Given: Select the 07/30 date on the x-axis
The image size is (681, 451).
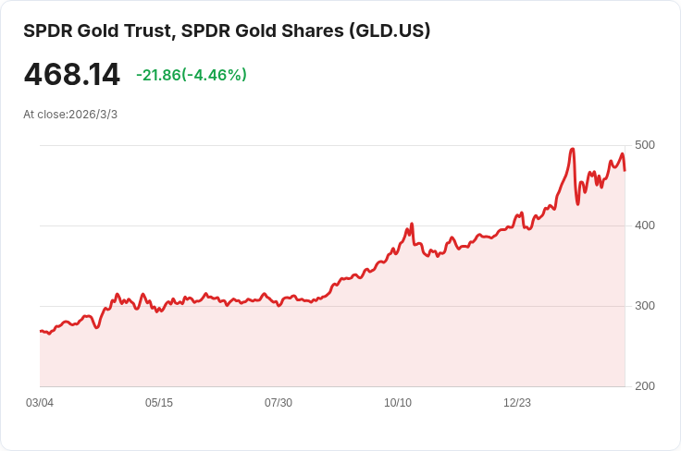Looking at the screenshot, I should [x=279, y=403].
